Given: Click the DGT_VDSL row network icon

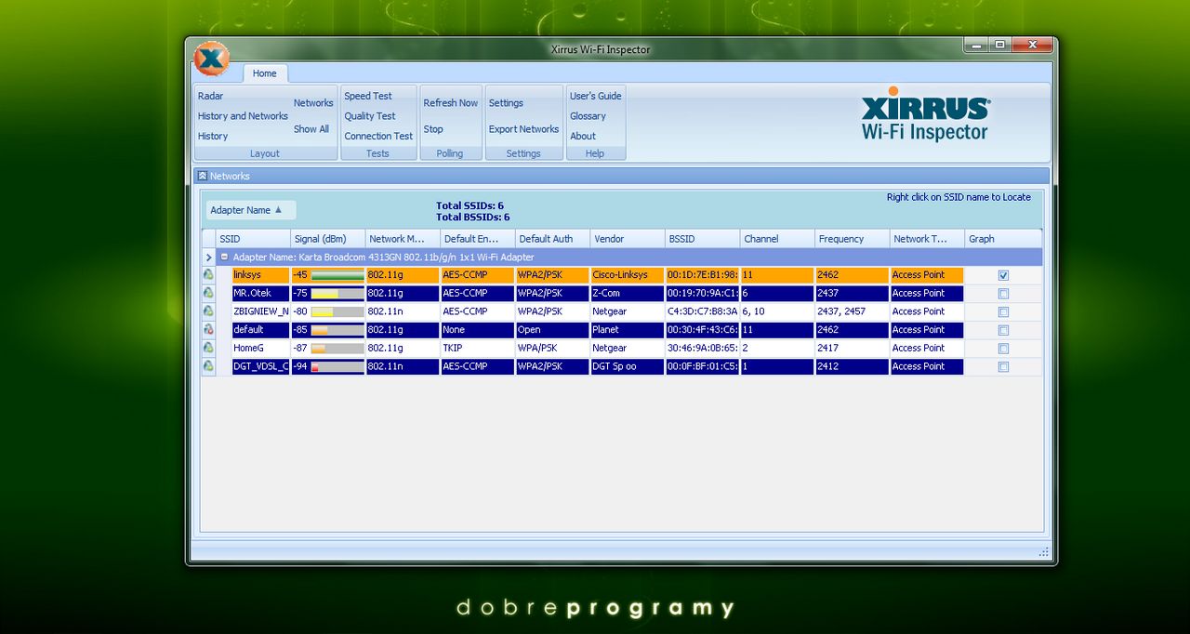Looking at the screenshot, I should (x=208, y=366).
